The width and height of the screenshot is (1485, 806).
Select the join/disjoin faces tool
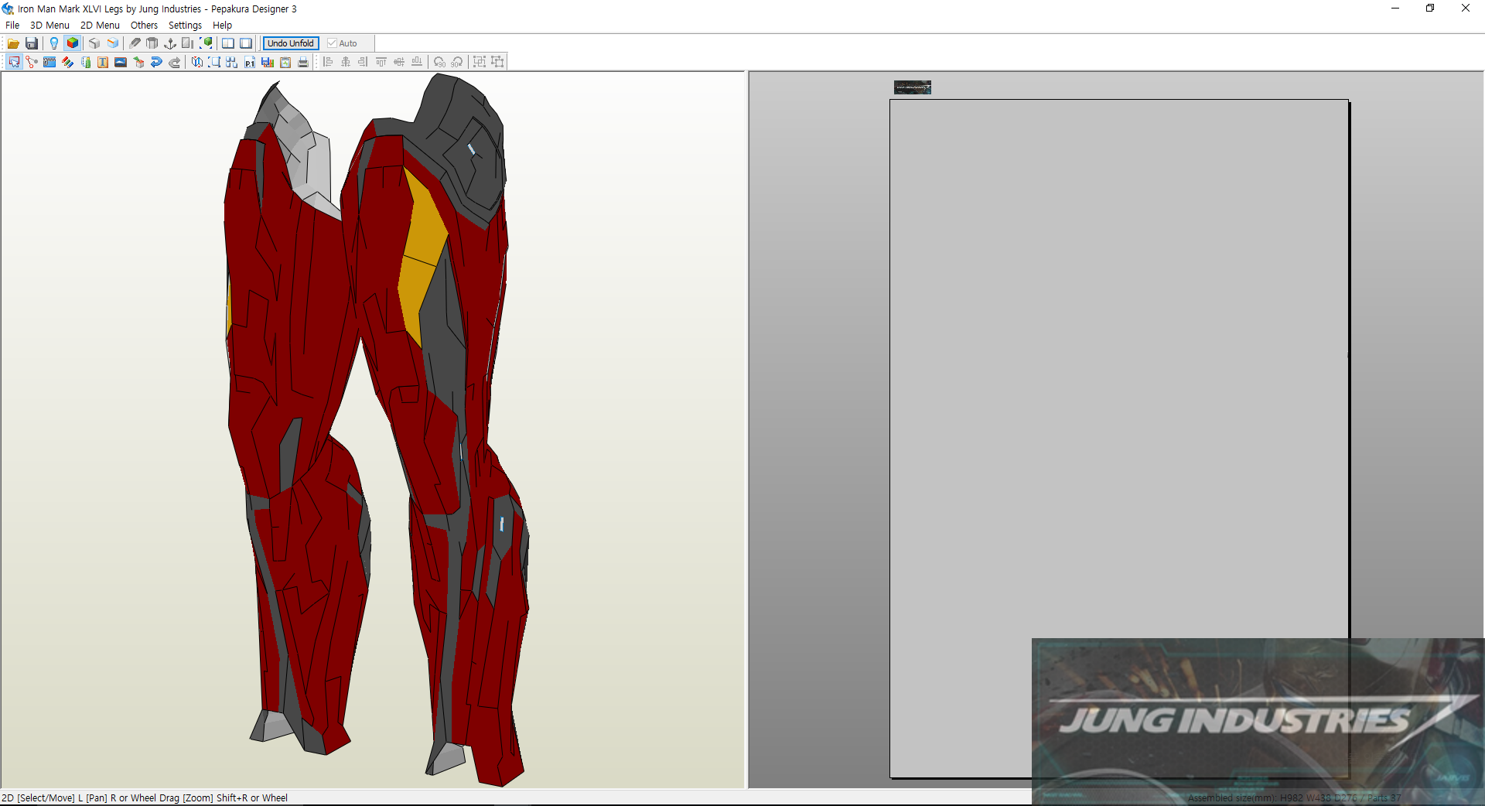pyautogui.click(x=32, y=62)
